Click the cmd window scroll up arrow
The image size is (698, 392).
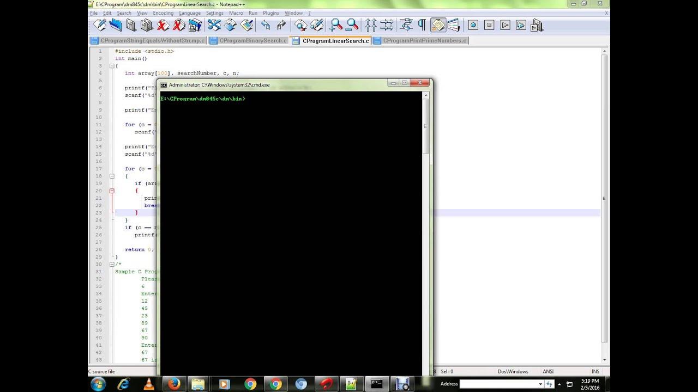[426, 95]
